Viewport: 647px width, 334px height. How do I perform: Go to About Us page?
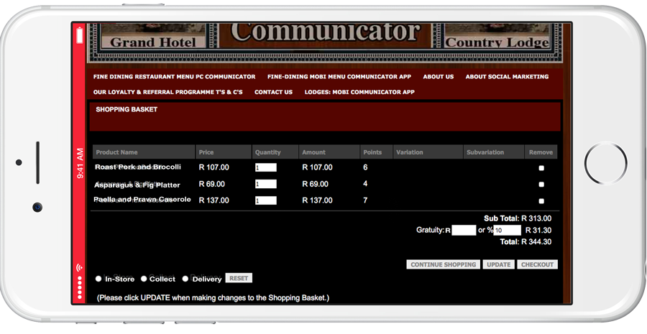[439, 77]
